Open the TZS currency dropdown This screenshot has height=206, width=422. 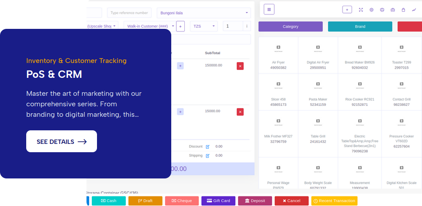203,26
